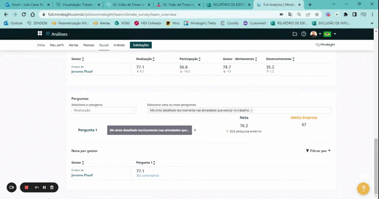Stop the recording with the red square button
379x199 pixels.
point(27,187)
